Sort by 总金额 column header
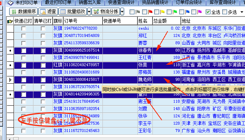The image size is (245, 140). pyautogui.click(x=166, y=21)
